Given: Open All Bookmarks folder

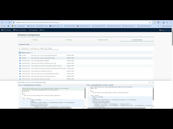Looking at the screenshot, I should pos(167,26).
